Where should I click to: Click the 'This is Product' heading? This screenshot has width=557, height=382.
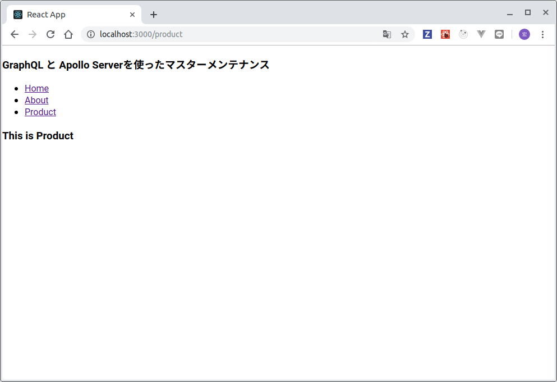(38, 135)
